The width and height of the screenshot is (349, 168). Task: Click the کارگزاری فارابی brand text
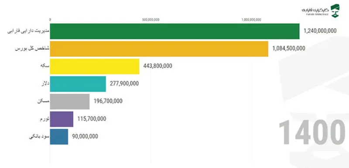(315, 10)
